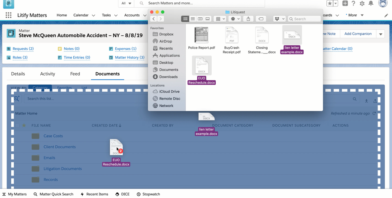Open the Expenses (1) related link

pos(126,49)
